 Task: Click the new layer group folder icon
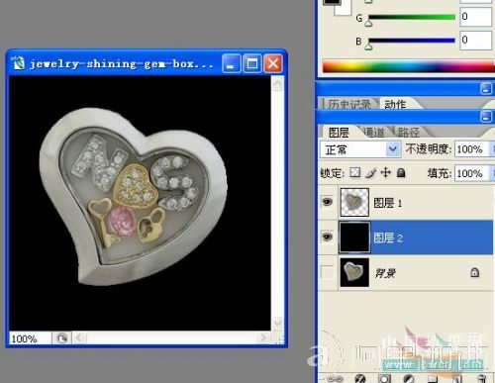433,379
